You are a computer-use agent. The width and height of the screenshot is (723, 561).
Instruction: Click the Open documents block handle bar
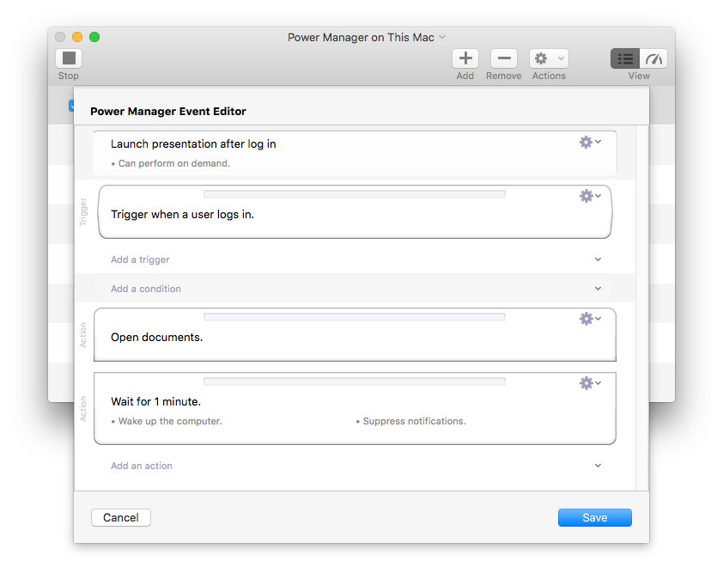tap(355, 317)
